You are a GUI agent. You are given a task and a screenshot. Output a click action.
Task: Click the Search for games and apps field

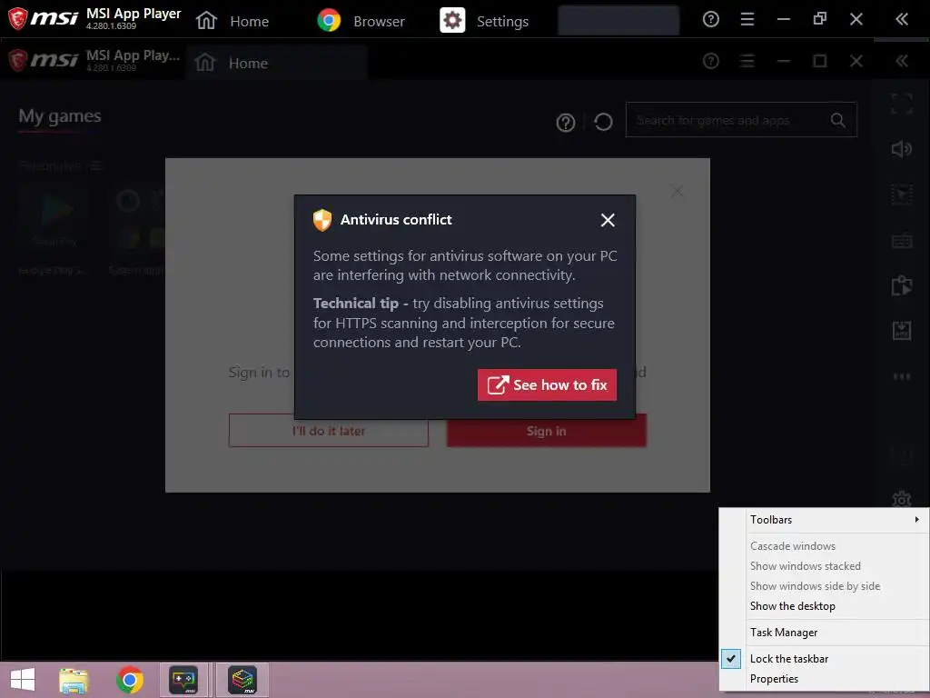[x=741, y=120]
